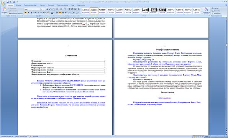The height and width of the screenshot is (138, 228).
Task: Apply paragraph Shading fill color
Action: tap(73, 13)
